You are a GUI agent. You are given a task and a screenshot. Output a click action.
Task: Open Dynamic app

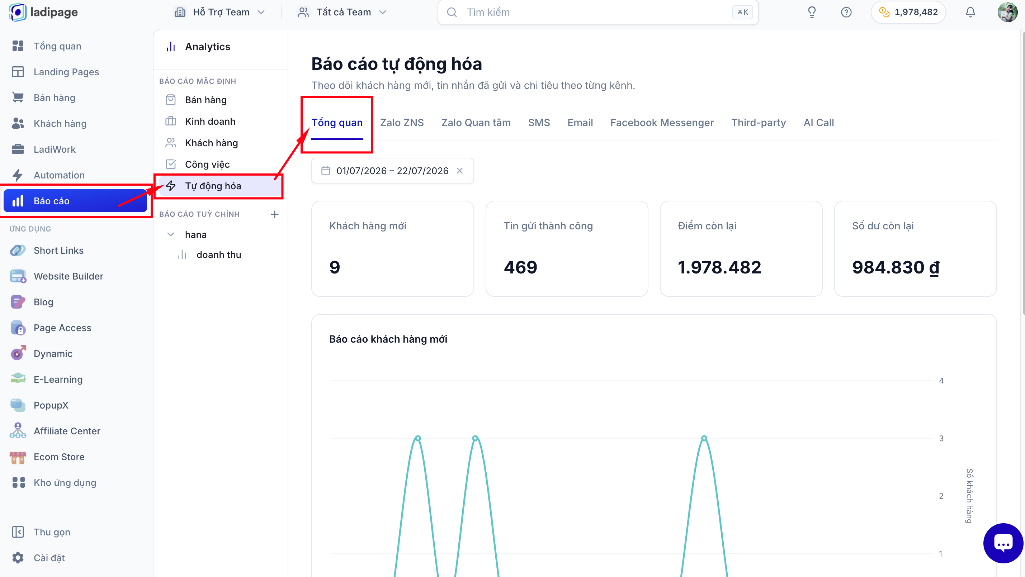76,354
